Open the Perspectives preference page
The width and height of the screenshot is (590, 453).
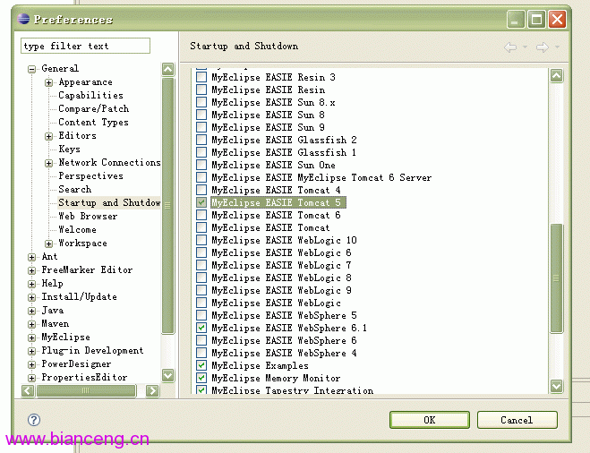[x=90, y=175]
